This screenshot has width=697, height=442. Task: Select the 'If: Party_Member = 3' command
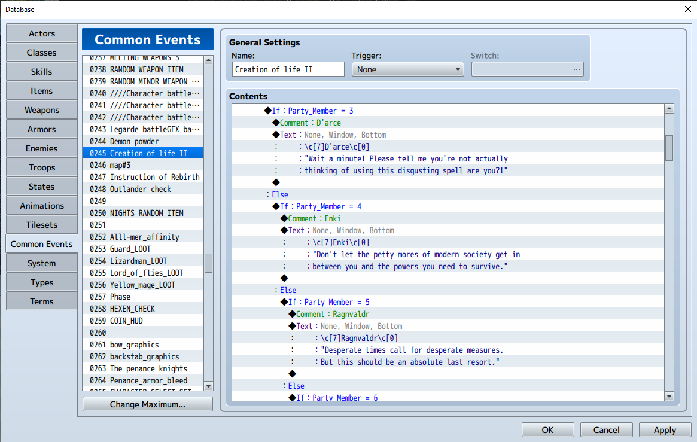[312, 111]
